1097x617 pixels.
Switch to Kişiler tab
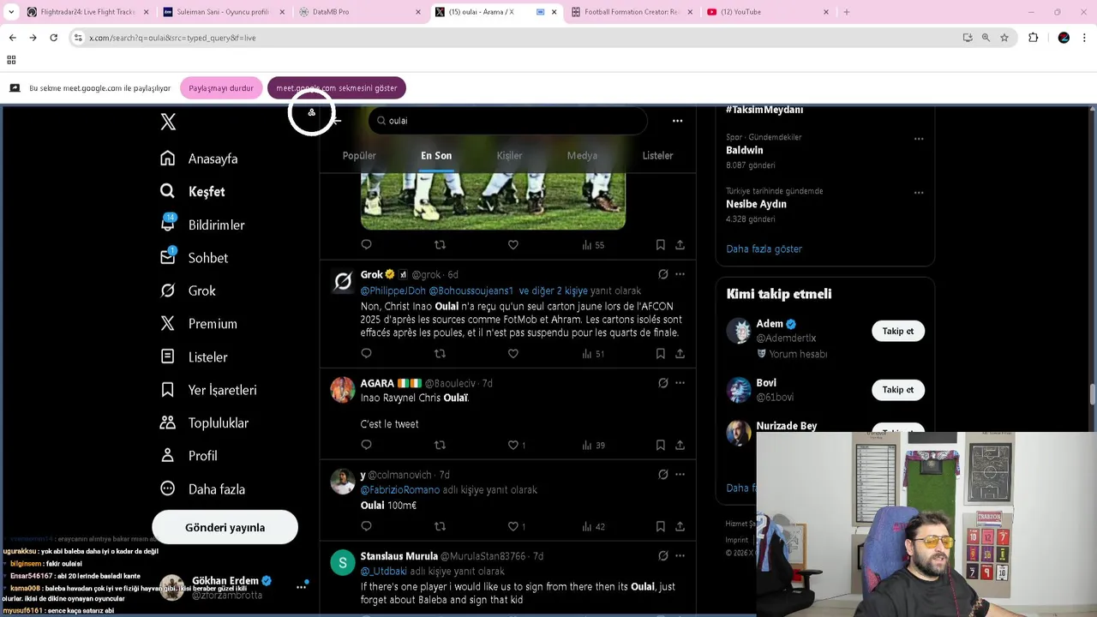click(x=509, y=156)
